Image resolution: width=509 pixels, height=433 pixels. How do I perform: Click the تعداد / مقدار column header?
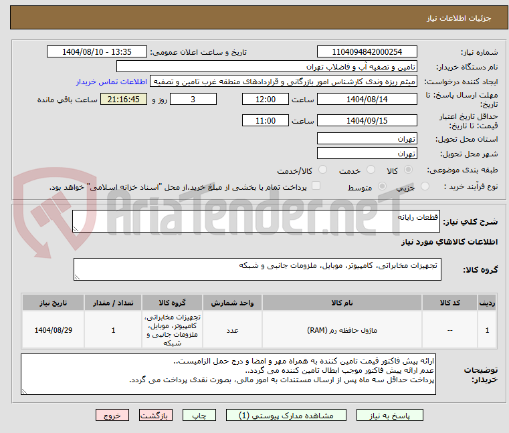pos(113,303)
